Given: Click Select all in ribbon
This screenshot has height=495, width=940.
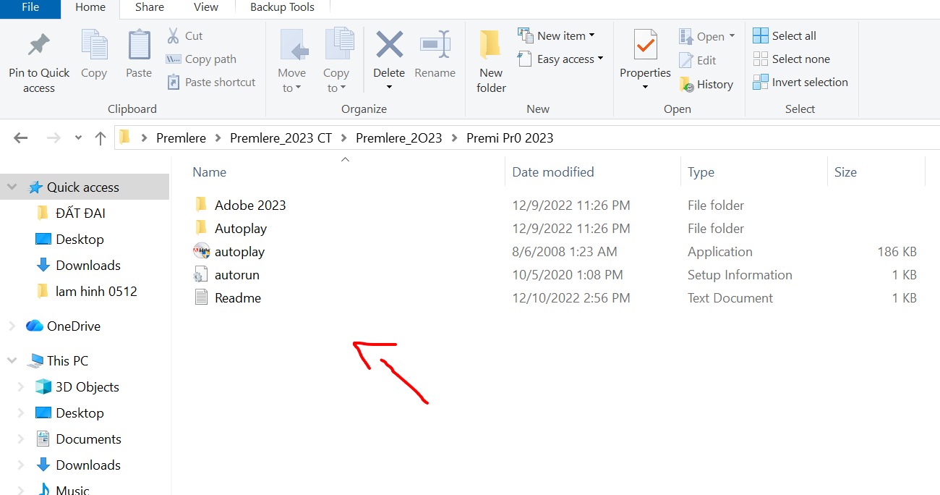Looking at the screenshot, I should [x=785, y=36].
